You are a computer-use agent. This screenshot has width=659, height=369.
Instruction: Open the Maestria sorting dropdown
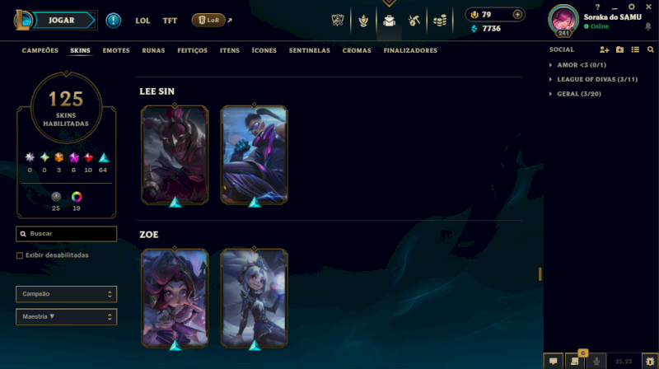coord(67,317)
